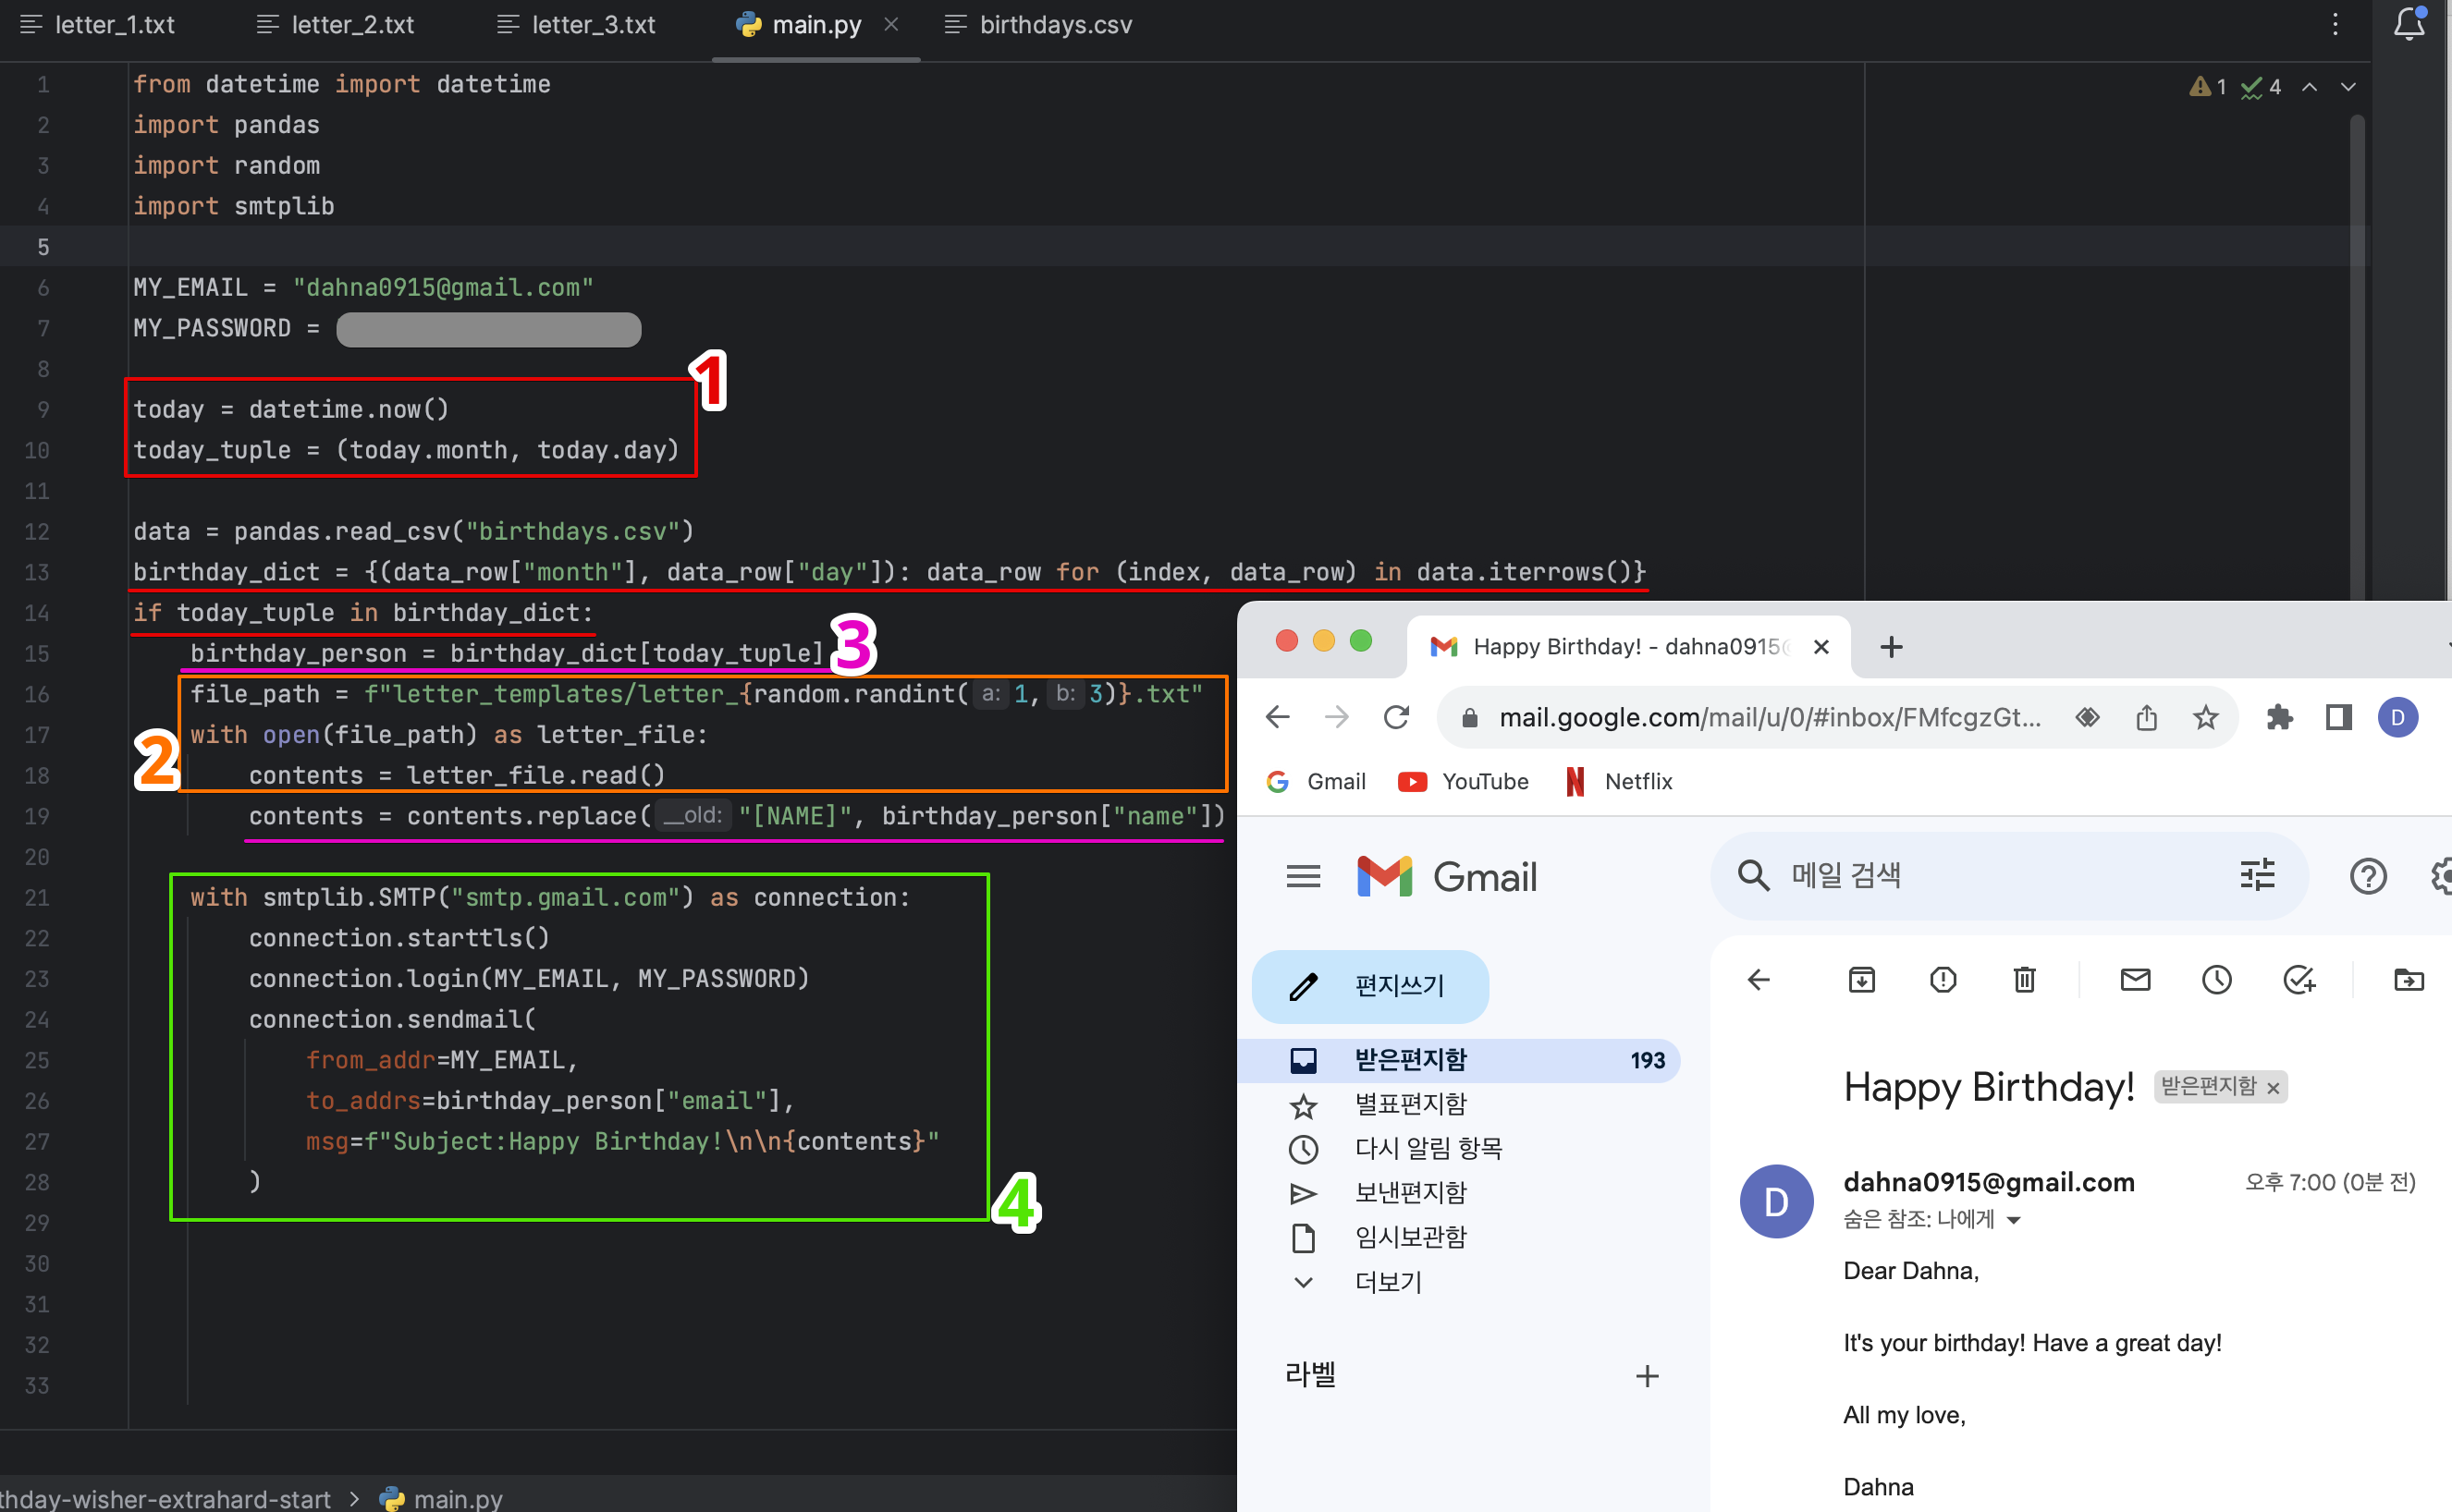The height and width of the screenshot is (1512, 2452).
Task: Go forward in Chrome browser
Action: [x=1337, y=717]
